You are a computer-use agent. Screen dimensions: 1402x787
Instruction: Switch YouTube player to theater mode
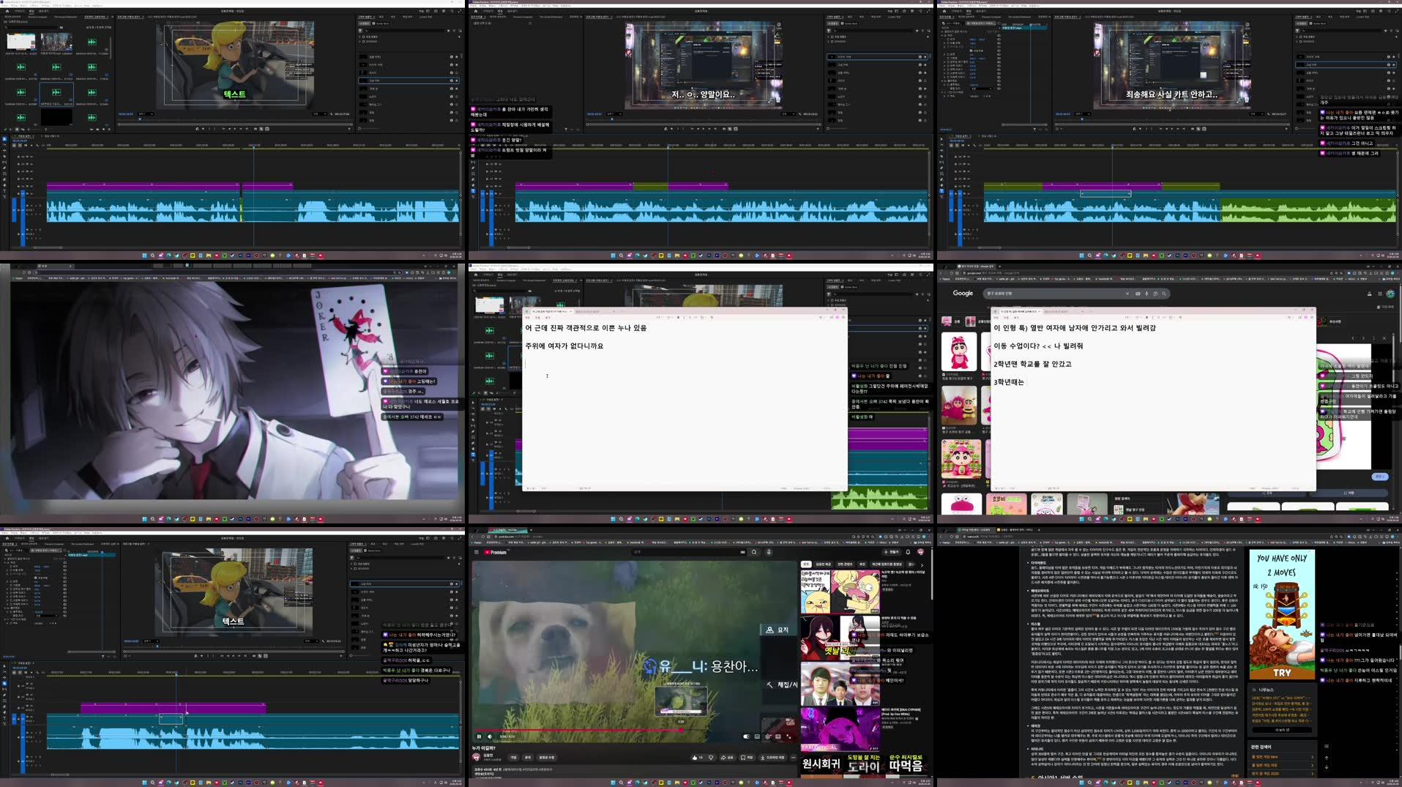point(778,736)
